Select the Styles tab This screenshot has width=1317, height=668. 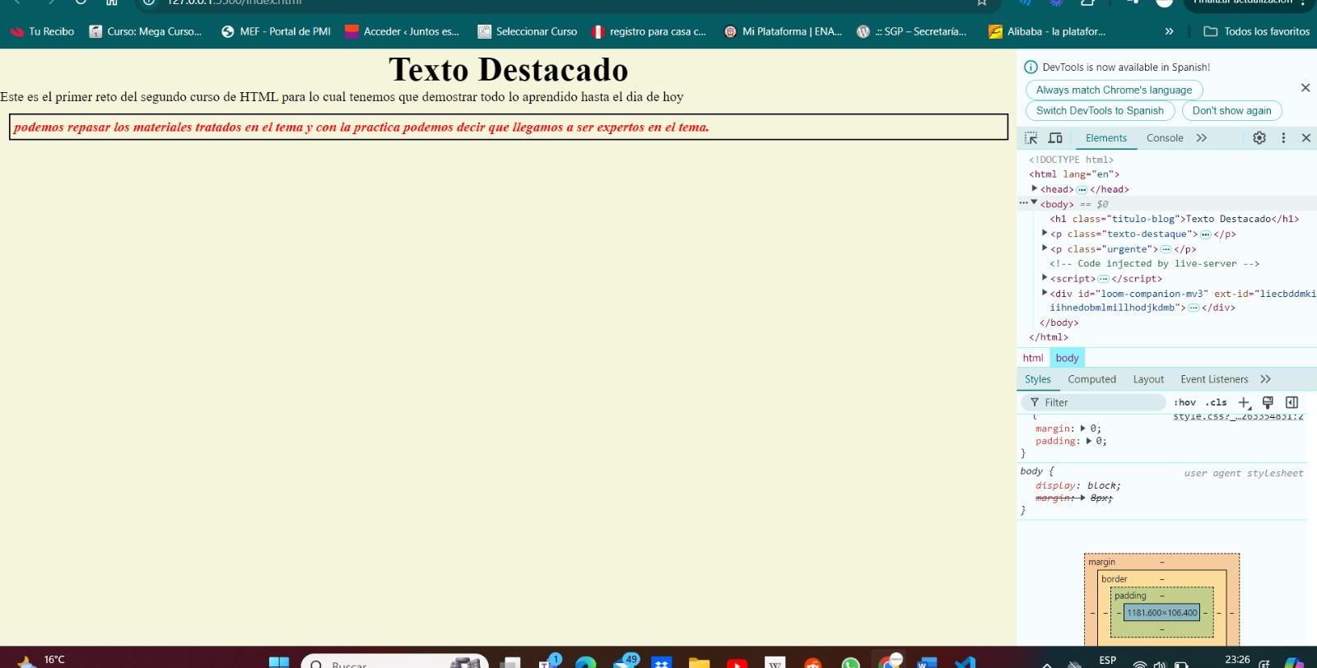(x=1037, y=379)
